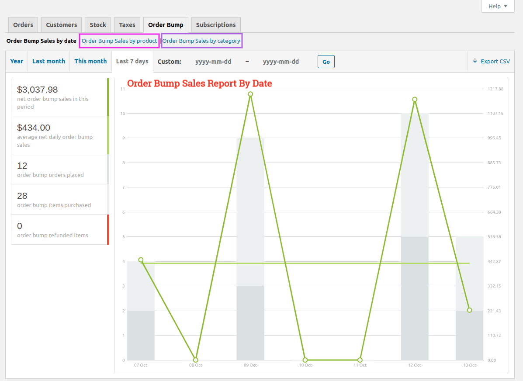Expand the Help dropdown
Viewport: 523px width, 381px height.
click(x=498, y=7)
